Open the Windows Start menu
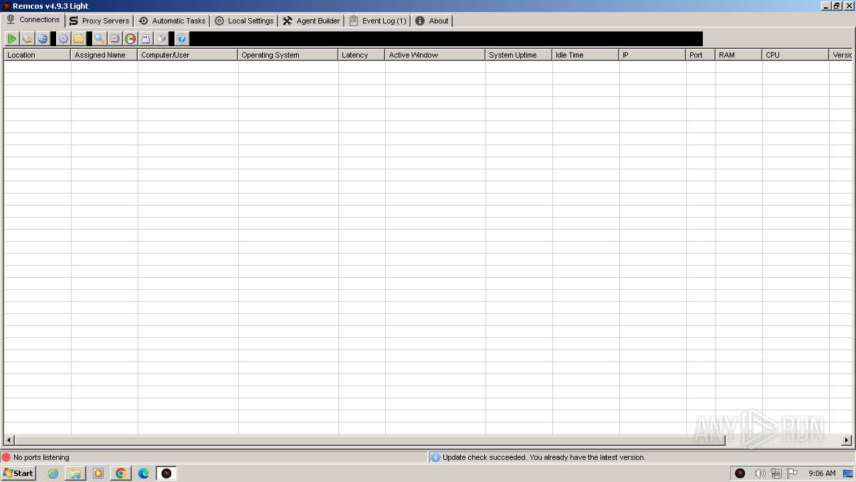 [x=18, y=473]
